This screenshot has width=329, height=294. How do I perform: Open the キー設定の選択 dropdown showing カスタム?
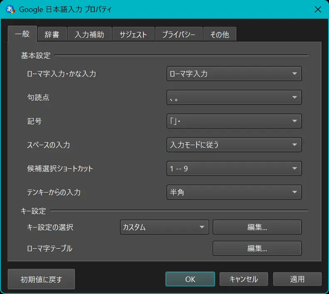(164, 227)
